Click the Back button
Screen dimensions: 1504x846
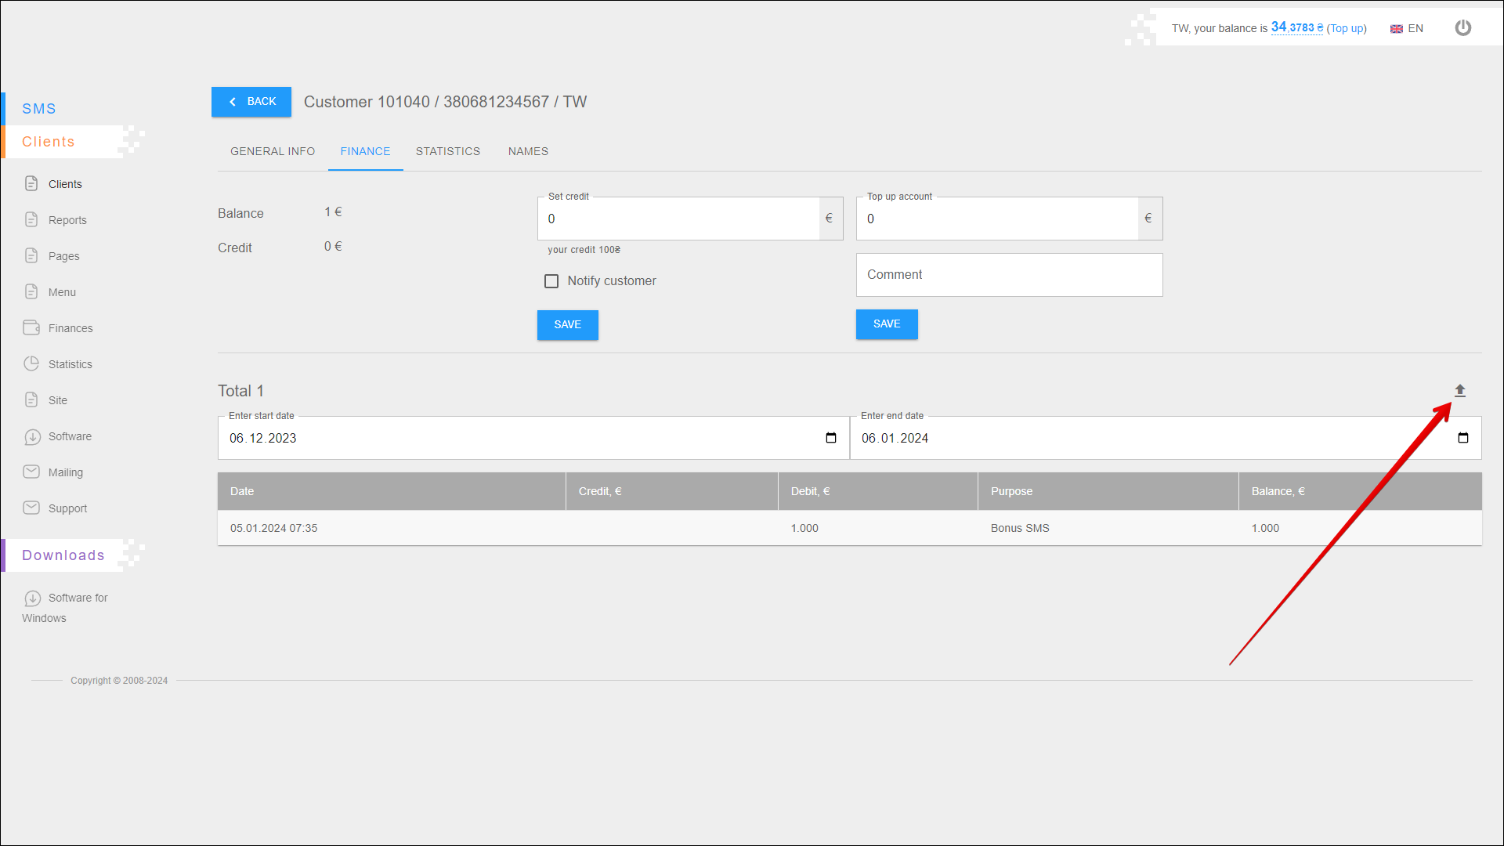tap(251, 102)
